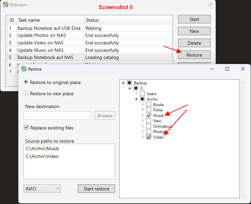Choose Restore to new place option

coord(26,94)
